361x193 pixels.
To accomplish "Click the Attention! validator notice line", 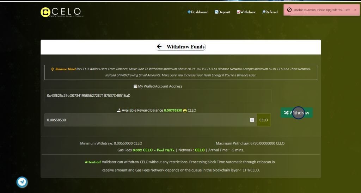I will 180,162.
